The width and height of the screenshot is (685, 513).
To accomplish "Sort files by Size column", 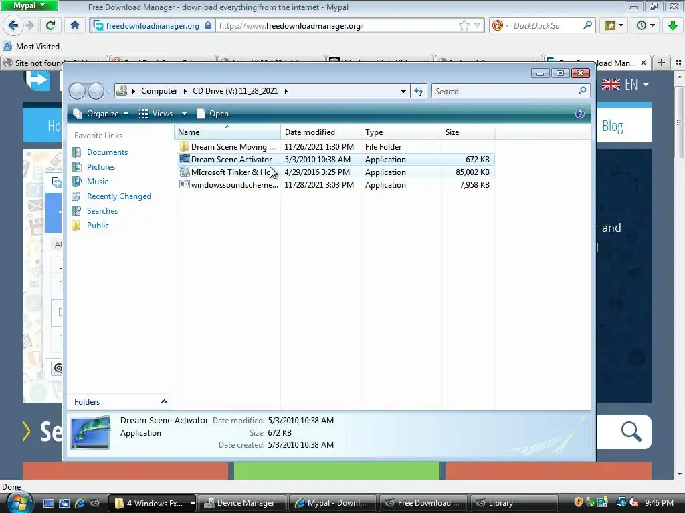I will (x=468, y=132).
